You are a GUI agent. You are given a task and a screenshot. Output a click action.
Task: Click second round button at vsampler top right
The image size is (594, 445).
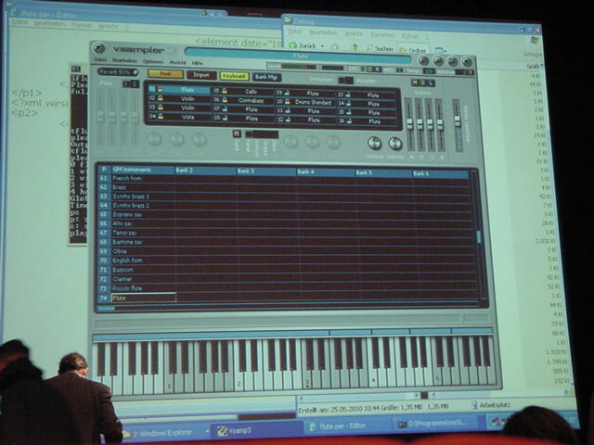pyautogui.click(x=438, y=61)
